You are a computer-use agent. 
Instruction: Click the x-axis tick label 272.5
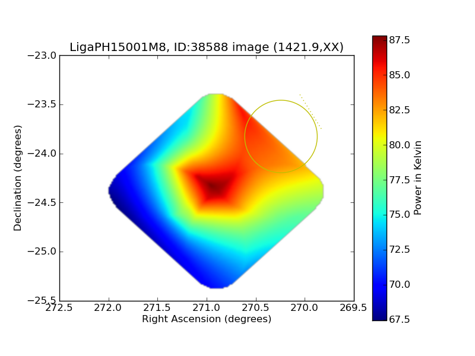pyautogui.click(x=59, y=308)
